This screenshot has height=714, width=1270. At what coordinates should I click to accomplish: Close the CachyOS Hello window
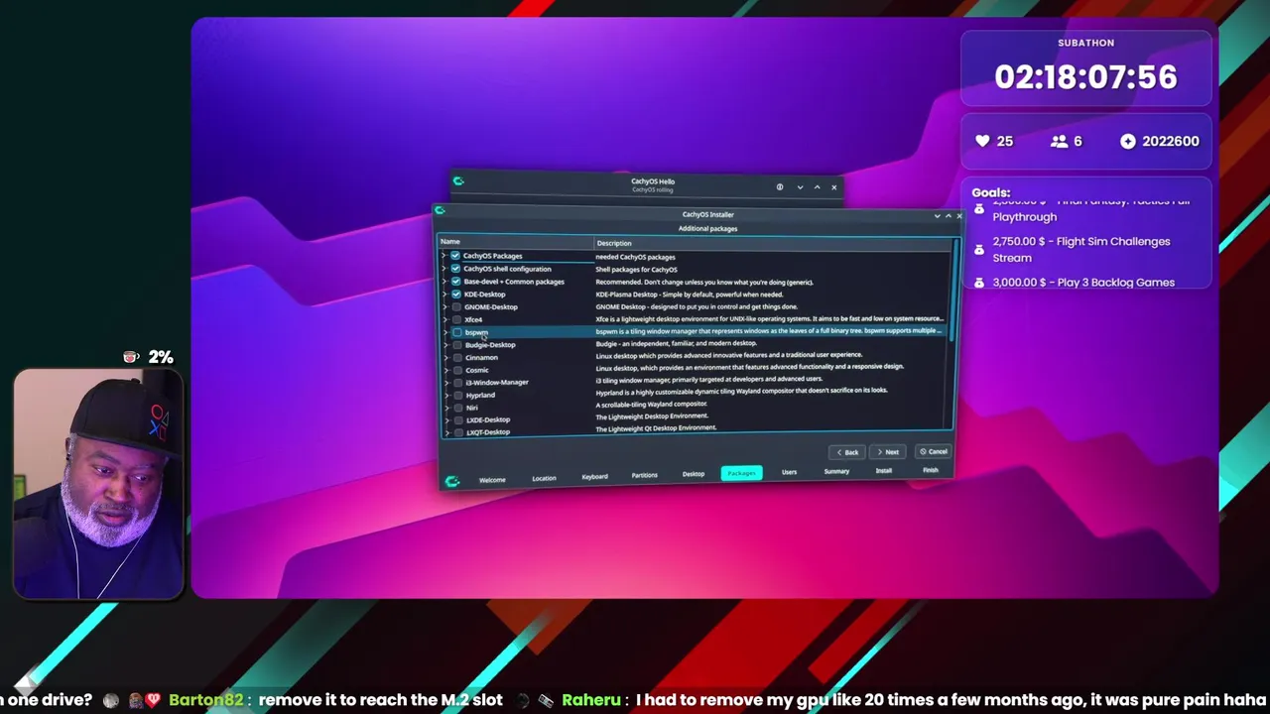833,186
